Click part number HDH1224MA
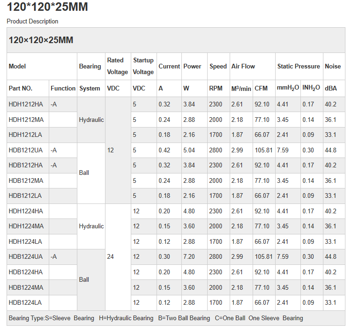The image size is (352, 331). (x=26, y=226)
